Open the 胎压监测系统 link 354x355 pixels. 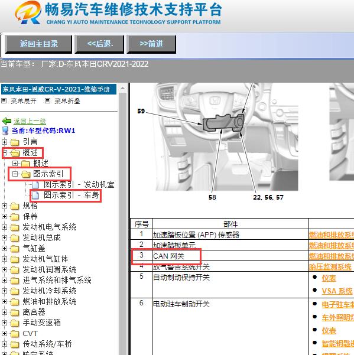pos(330,267)
